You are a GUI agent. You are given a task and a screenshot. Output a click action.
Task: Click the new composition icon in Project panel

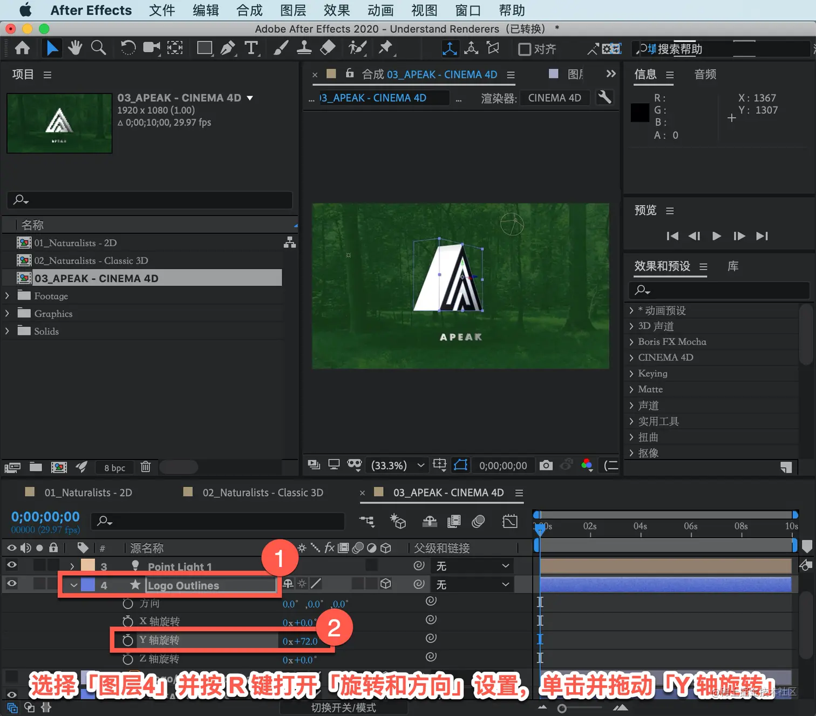coord(59,467)
